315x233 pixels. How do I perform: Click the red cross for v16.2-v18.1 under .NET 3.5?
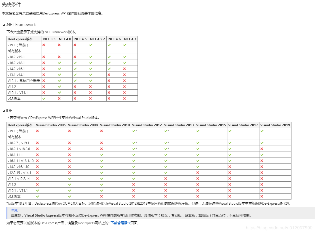point(44,63)
